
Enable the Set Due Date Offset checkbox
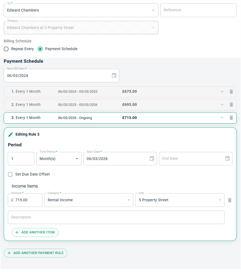click(x=10, y=174)
